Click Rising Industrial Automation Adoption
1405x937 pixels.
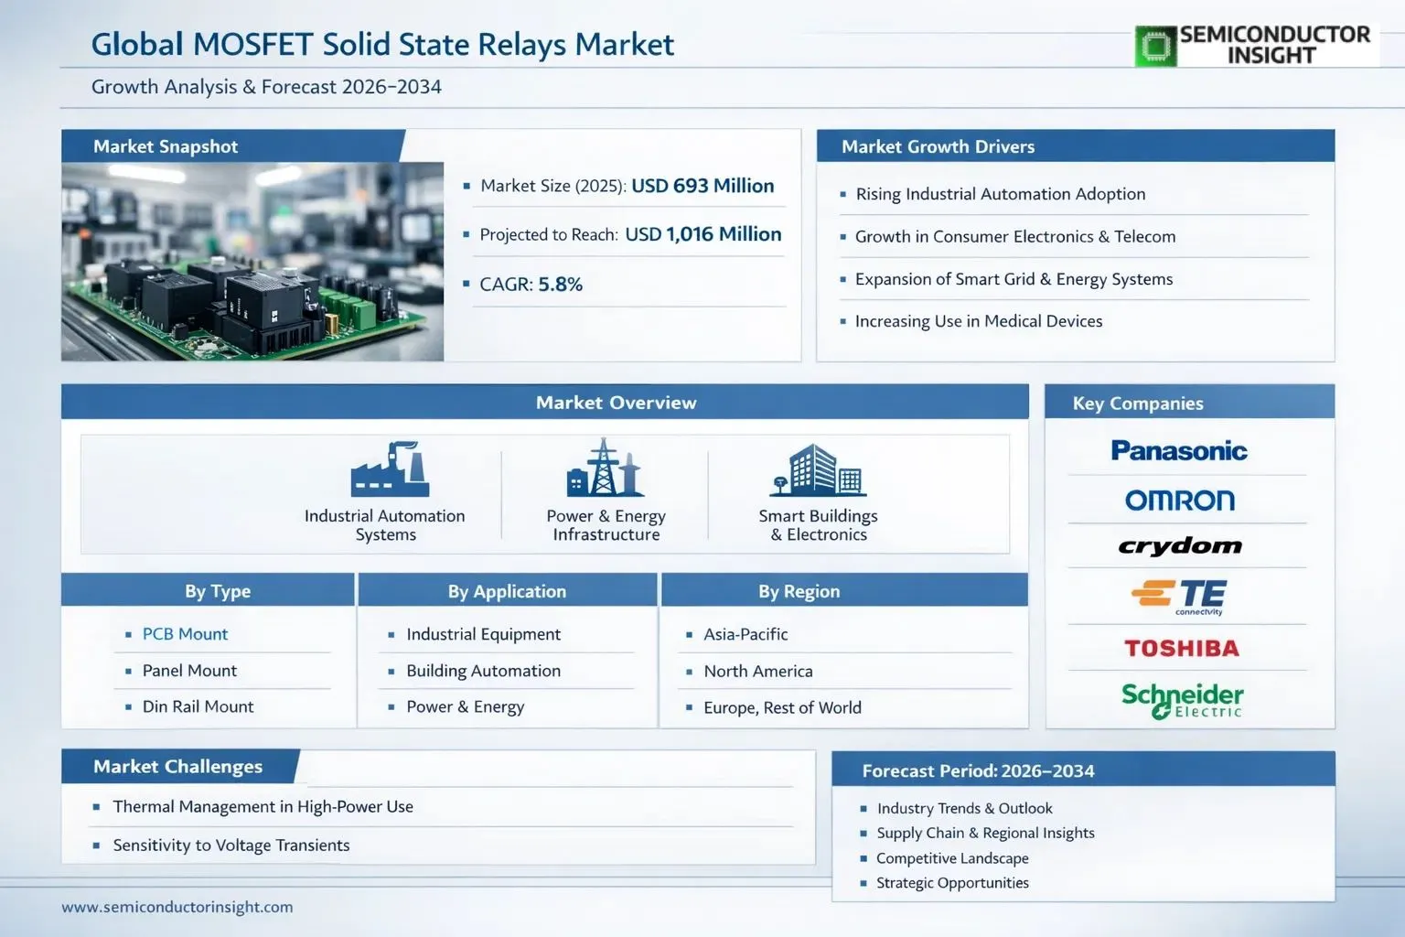1001,194
